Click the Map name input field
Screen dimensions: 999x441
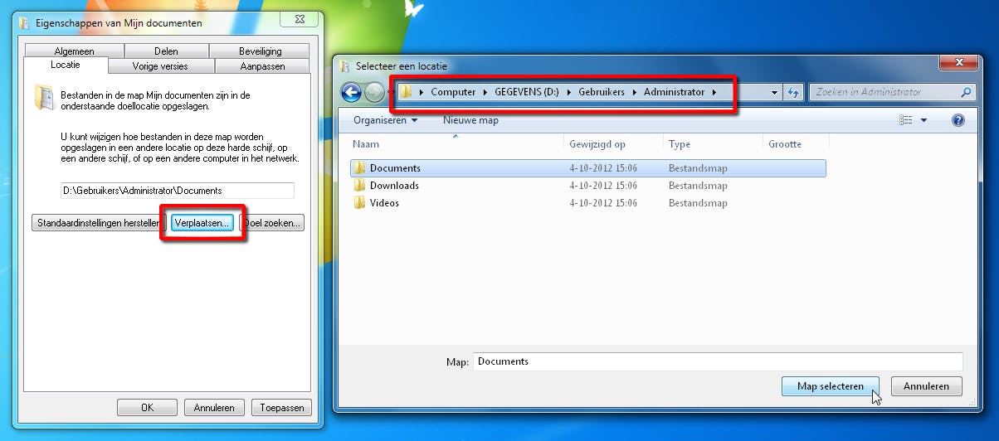[x=718, y=361]
